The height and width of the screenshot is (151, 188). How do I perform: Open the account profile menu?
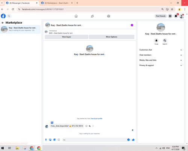click(182, 16)
